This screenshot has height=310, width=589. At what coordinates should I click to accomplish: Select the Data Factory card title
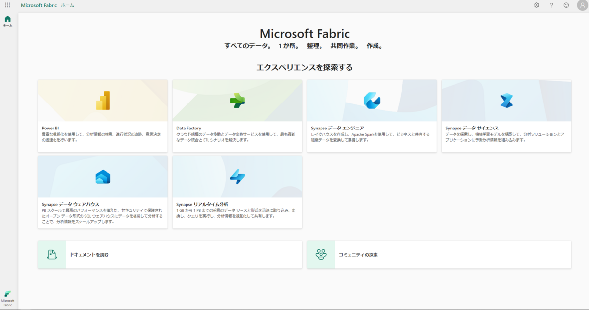189,128
